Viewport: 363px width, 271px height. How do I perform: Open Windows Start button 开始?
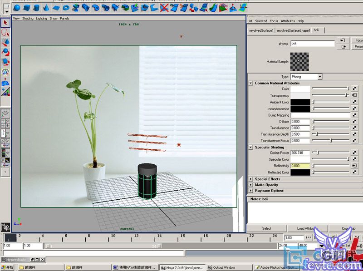coord(7,267)
